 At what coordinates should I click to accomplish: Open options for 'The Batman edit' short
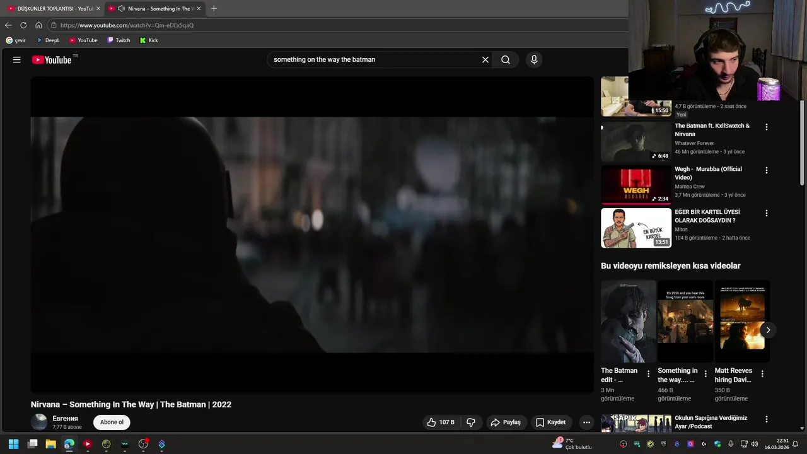[648, 373]
